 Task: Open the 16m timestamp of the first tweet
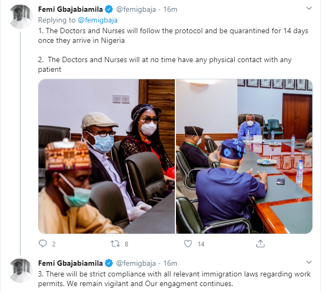click(170, 10)
